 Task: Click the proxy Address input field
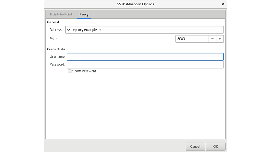(x=145, y=30)
